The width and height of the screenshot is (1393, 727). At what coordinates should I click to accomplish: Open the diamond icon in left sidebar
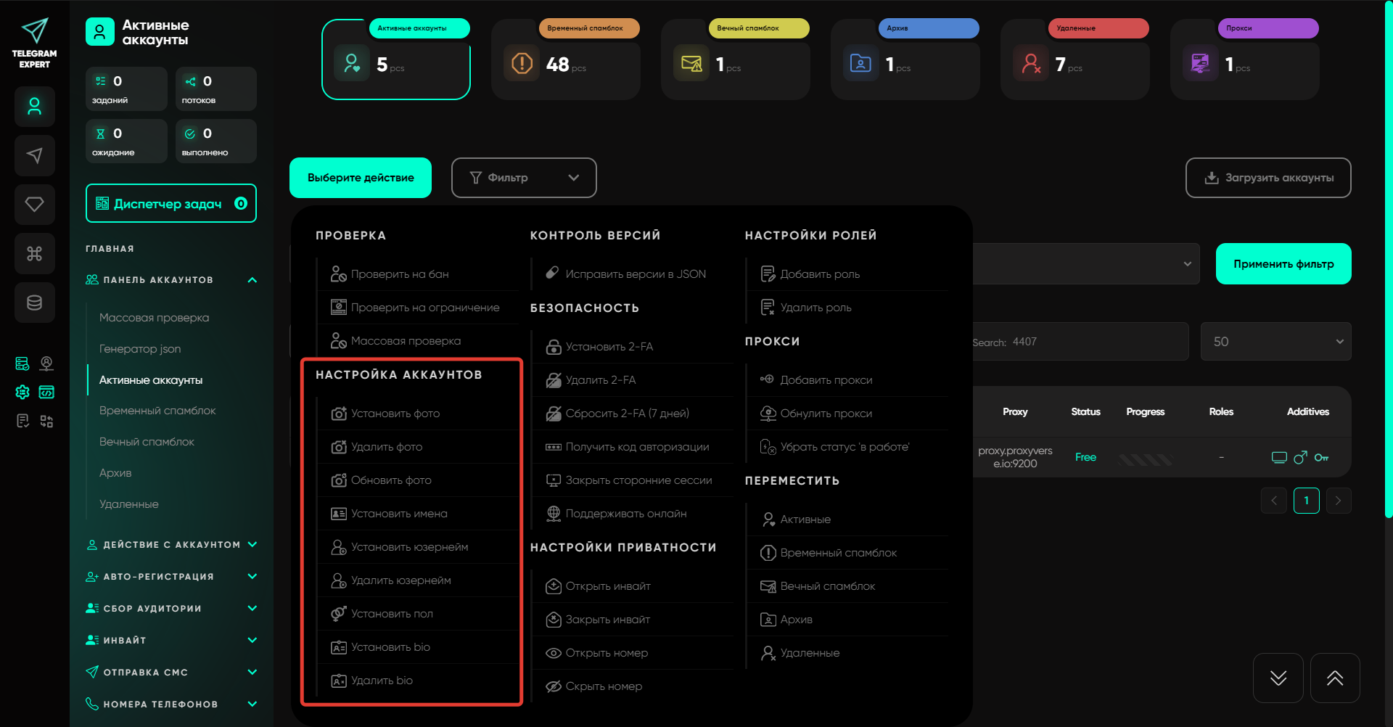34,205
